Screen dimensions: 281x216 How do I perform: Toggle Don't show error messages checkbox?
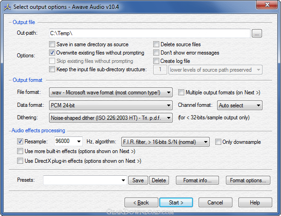[x=156, y=53]
